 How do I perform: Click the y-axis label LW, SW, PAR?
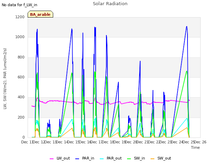(x=5, y=79)
